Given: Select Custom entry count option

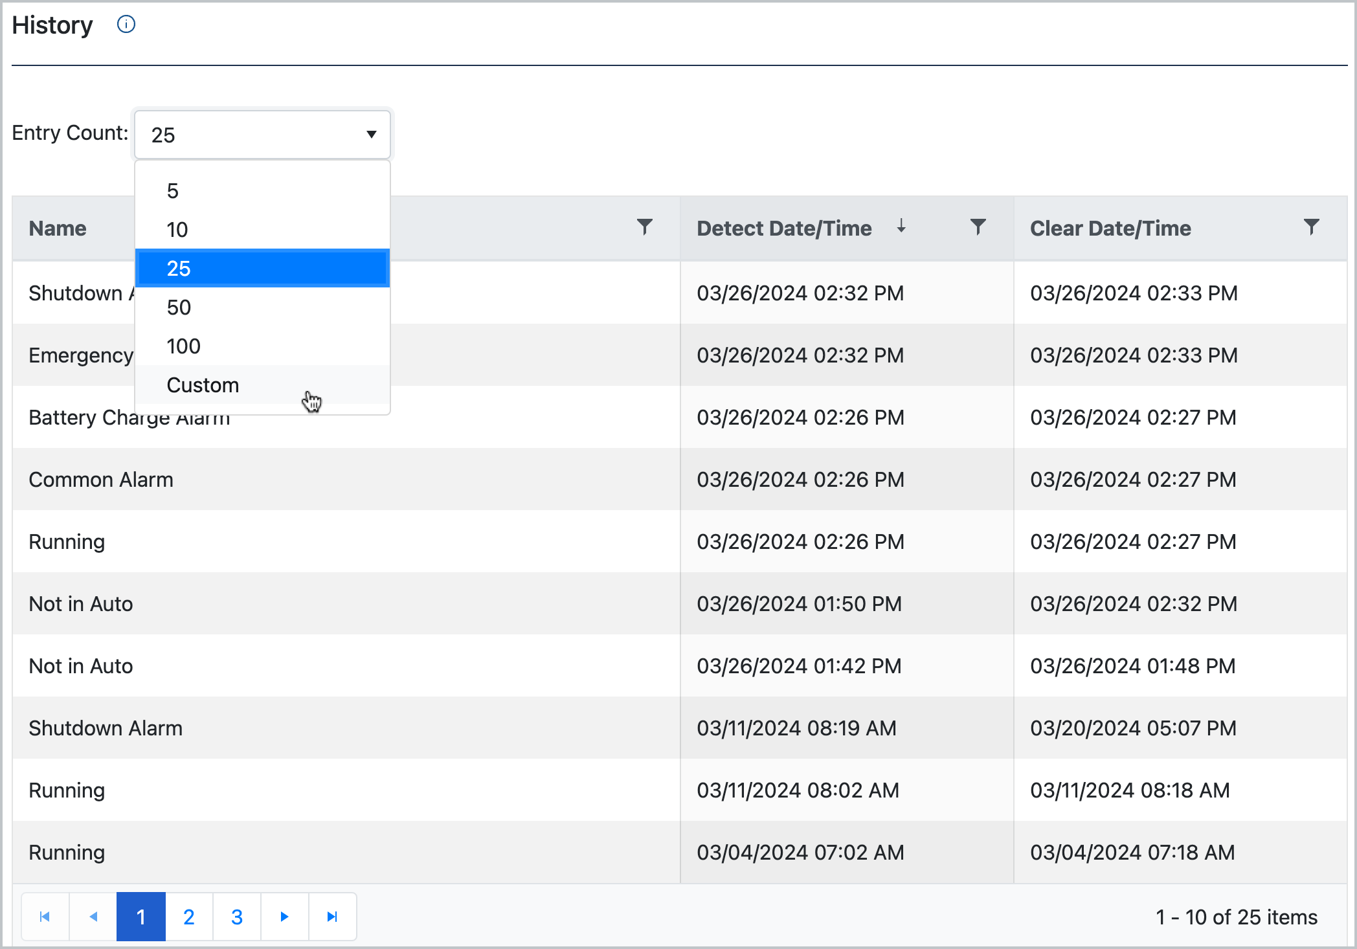Looking at the screenshot, I should tap(203, 385).
